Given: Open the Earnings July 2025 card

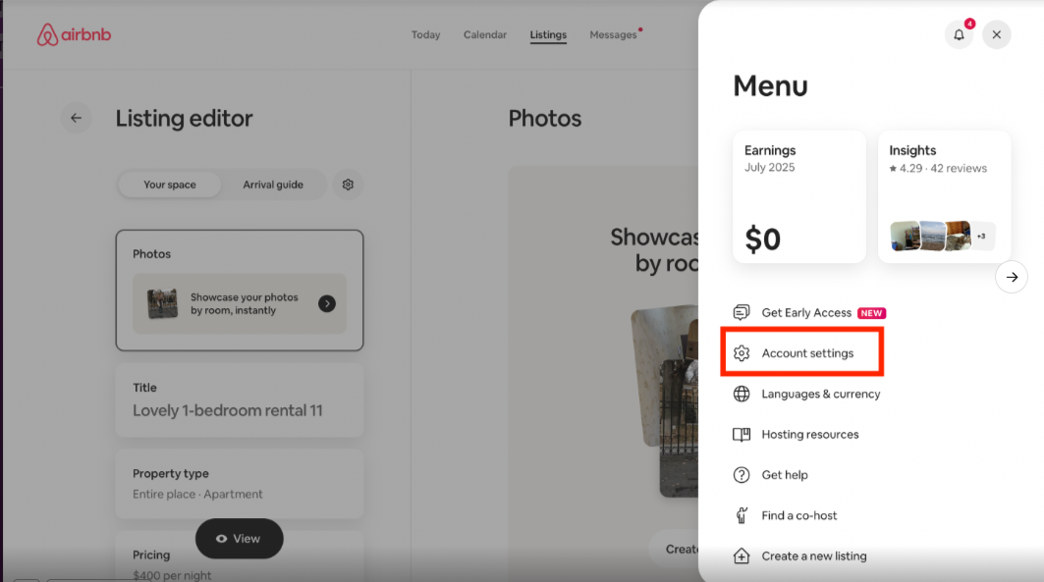Looking at the screenshot, I should point(799,197).
